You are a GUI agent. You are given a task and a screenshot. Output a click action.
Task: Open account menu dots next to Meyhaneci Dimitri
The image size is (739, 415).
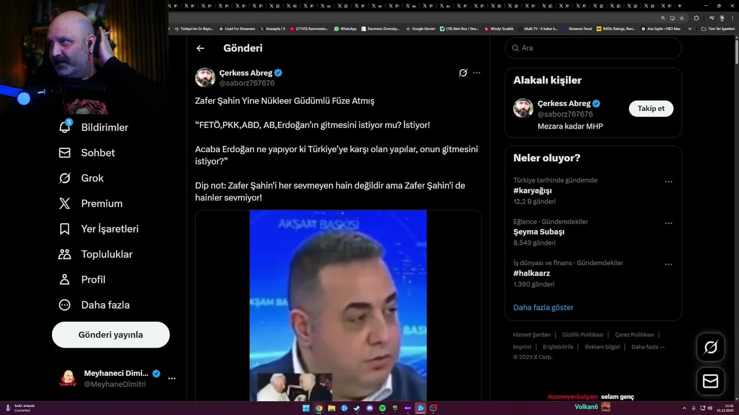(x=171, y=379)
